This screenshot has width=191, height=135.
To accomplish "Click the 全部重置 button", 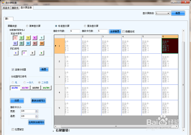I will click(115, 32).
